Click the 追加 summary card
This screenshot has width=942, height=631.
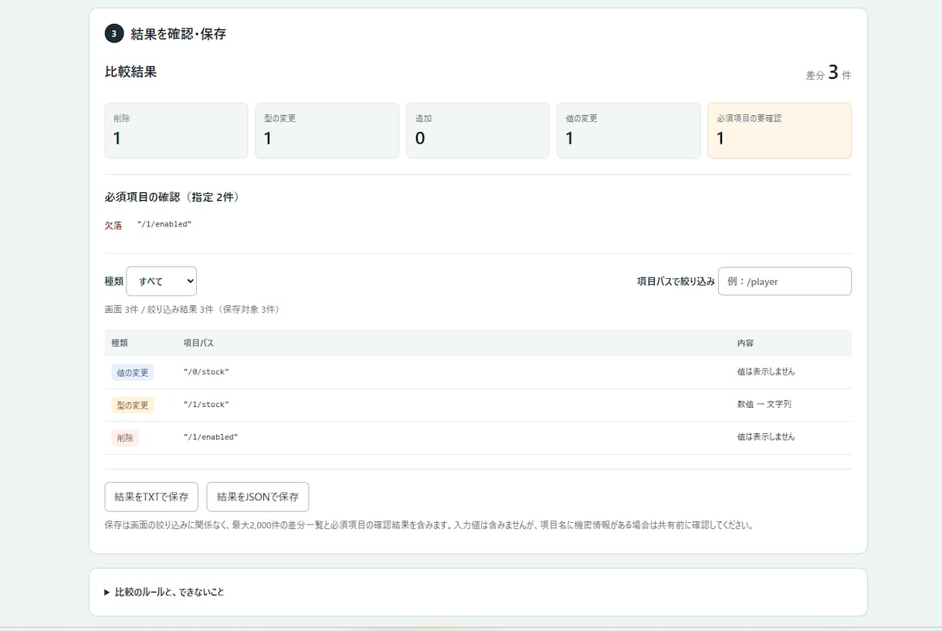coord(478,131)
